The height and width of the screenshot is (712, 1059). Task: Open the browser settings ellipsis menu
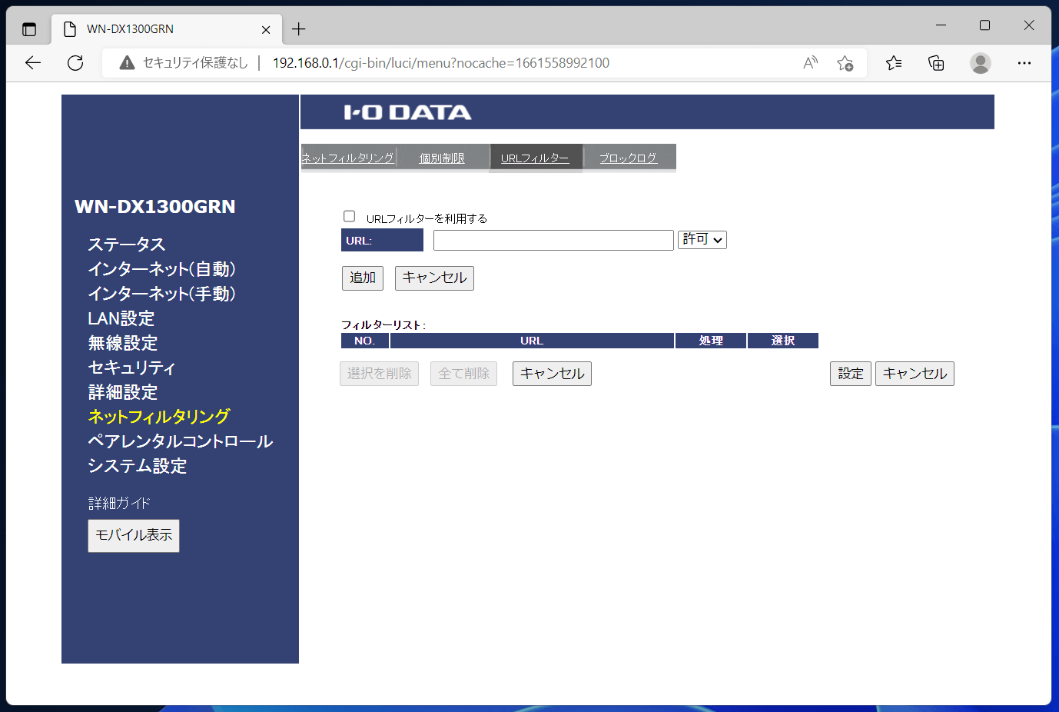[1024, 63]
